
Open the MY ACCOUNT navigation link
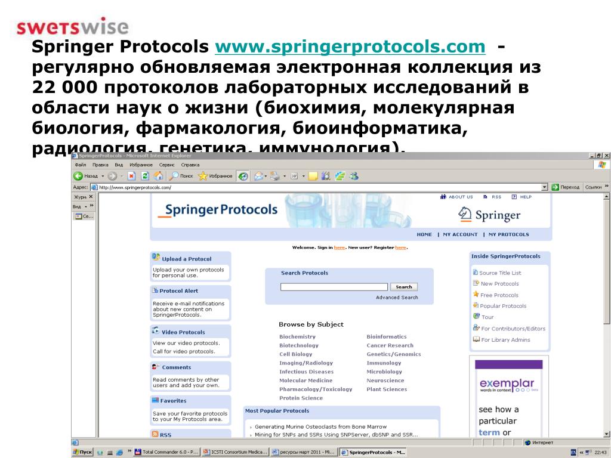460,234
